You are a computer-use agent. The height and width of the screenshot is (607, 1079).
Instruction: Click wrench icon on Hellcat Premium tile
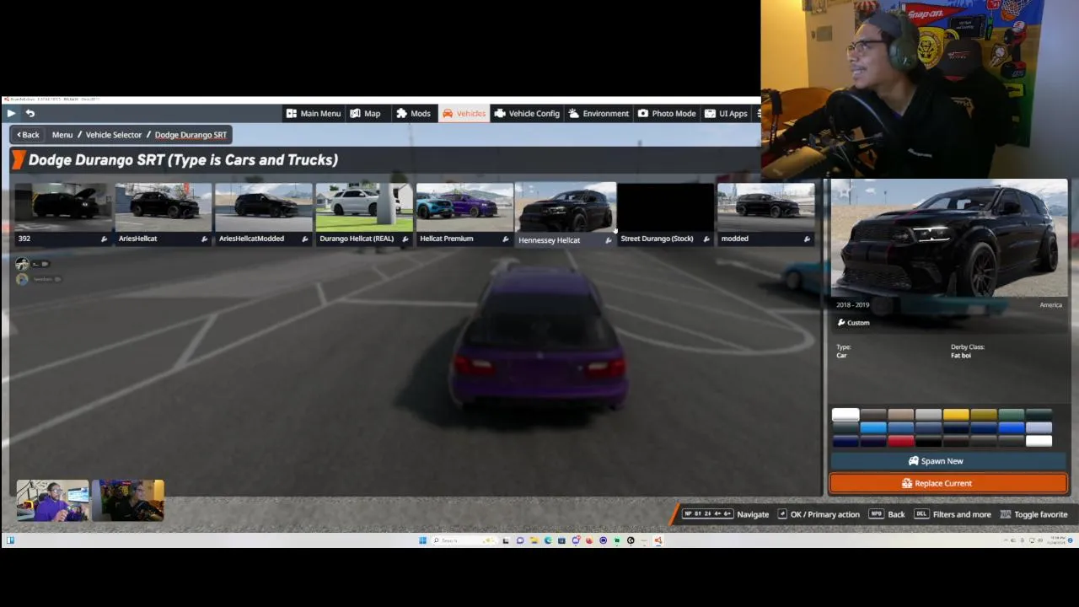coord(506,239)
